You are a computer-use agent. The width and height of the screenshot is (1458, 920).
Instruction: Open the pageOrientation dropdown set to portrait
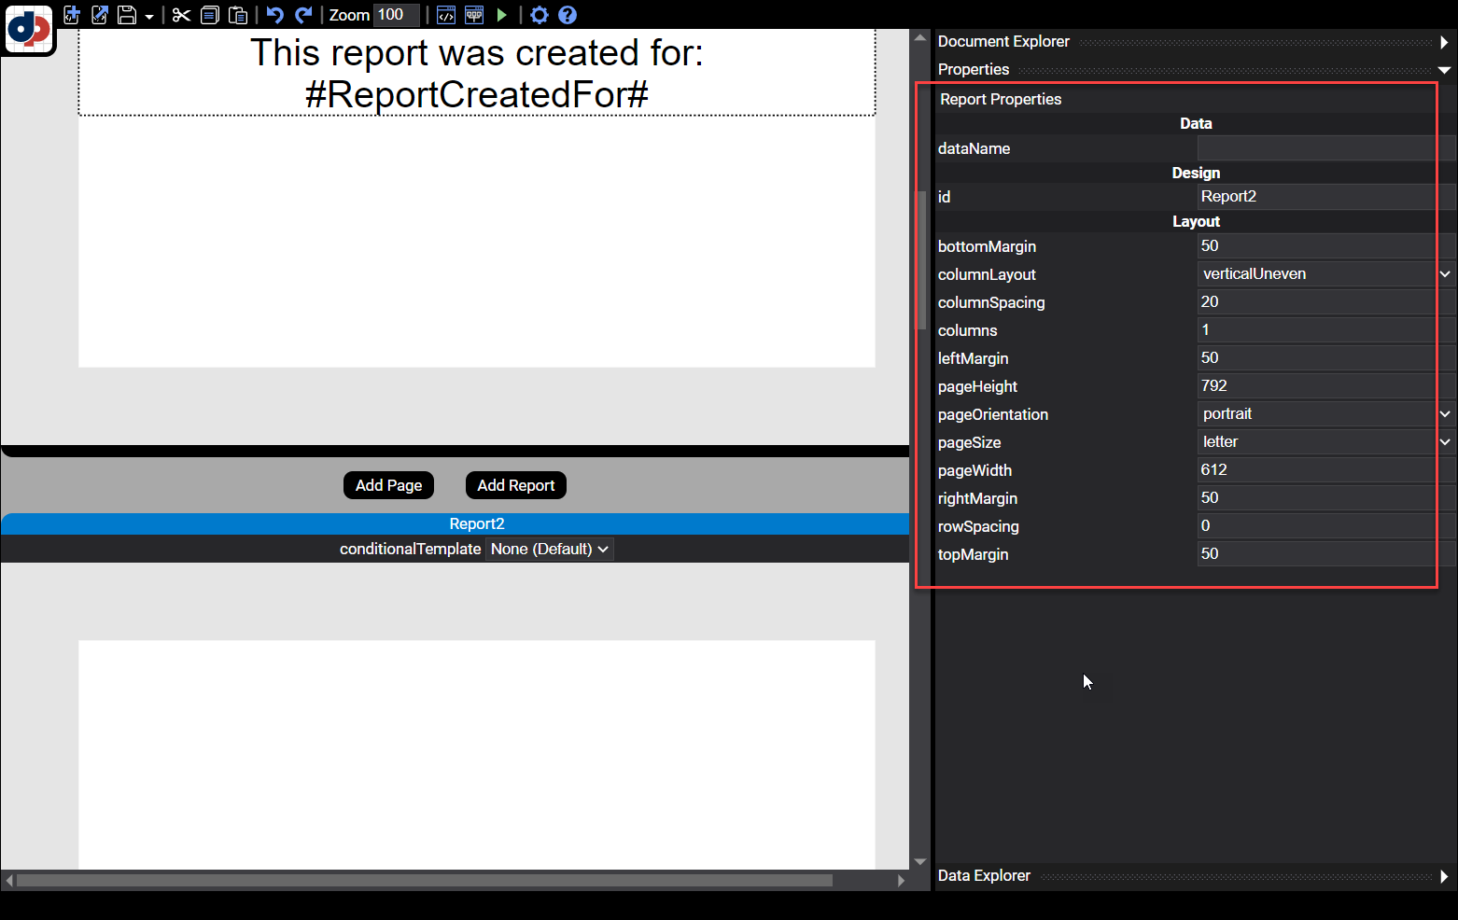[1444, 413]
